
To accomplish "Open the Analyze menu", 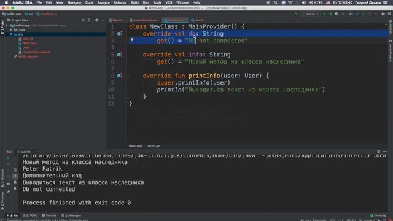I will [x=104, y=2].
